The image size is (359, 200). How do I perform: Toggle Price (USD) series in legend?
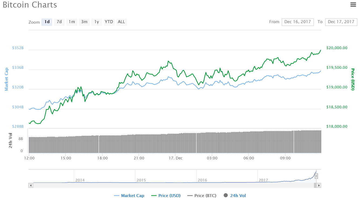coord(166,196)
